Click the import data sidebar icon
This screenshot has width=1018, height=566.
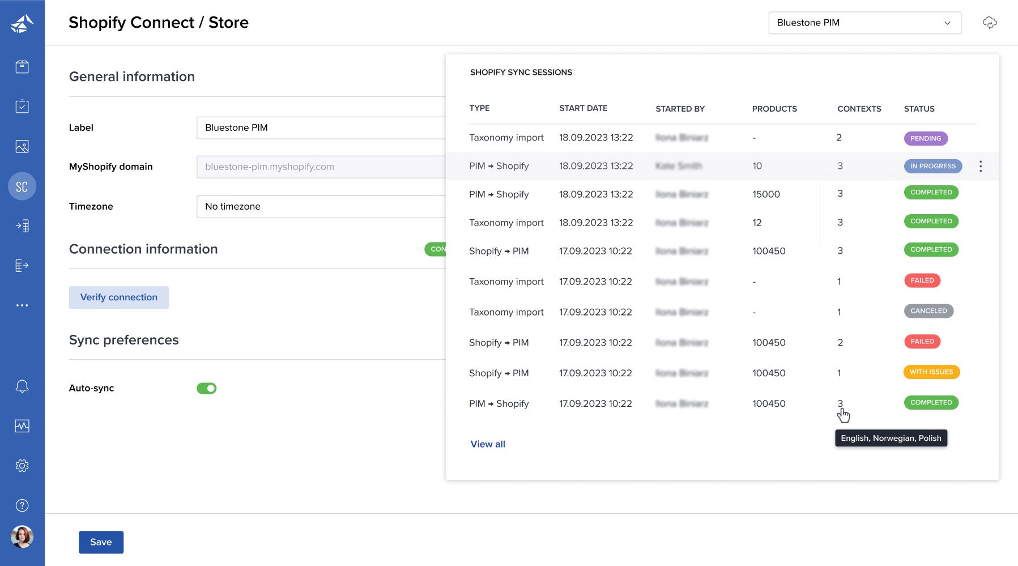22,225
